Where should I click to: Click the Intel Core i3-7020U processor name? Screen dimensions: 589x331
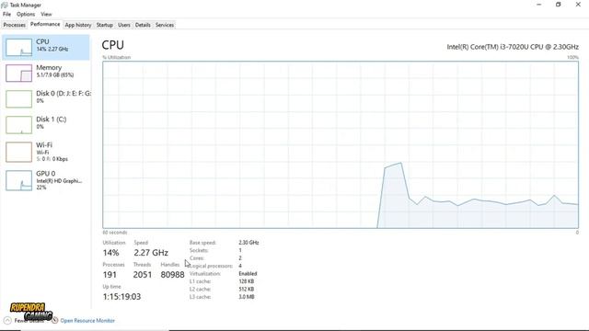[513, 47]
